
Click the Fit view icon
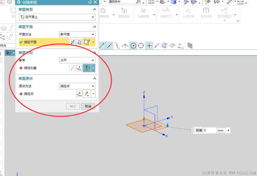(x=151, y=2)
